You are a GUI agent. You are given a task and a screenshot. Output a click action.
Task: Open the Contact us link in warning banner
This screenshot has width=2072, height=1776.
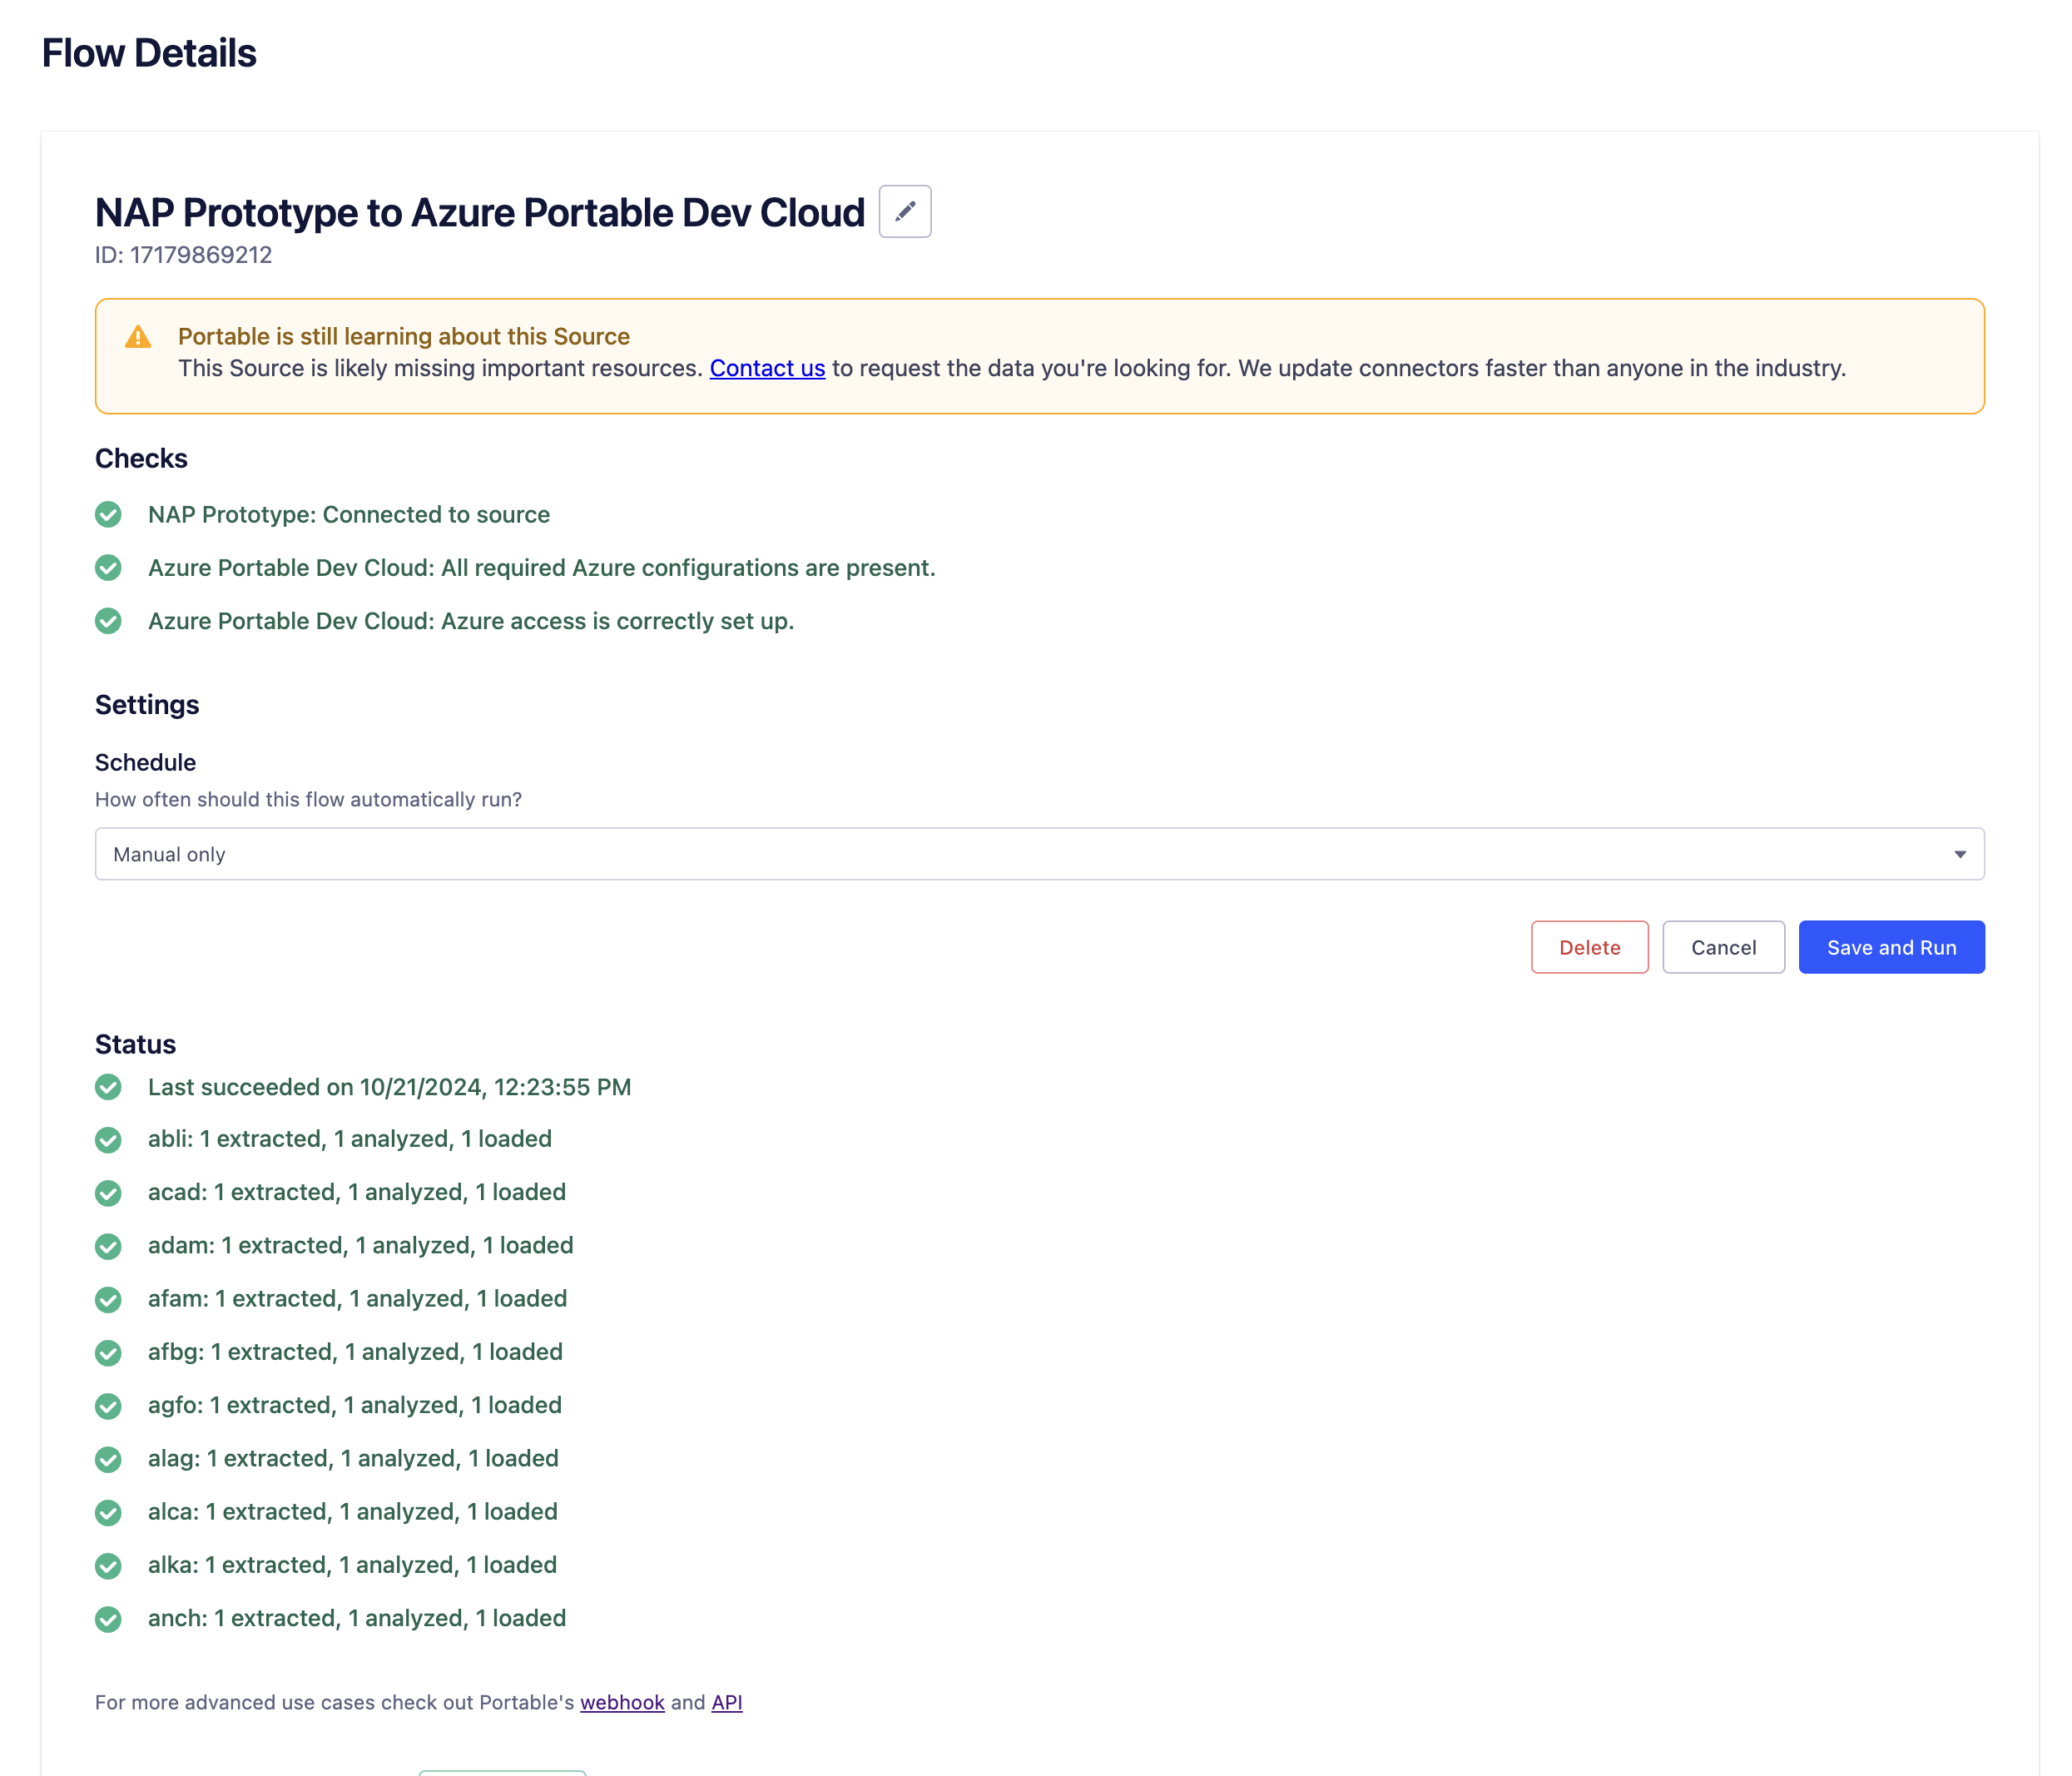pos(767,368)
